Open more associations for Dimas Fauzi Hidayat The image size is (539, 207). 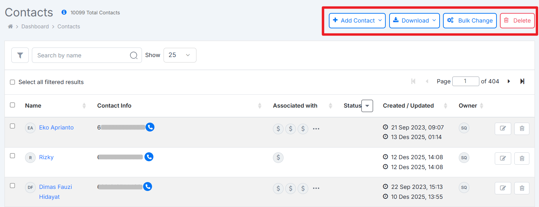(316, 188)
